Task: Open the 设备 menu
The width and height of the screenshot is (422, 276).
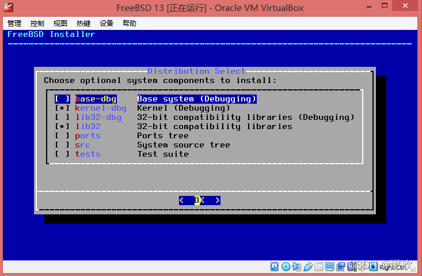Action: coord(107,24)
